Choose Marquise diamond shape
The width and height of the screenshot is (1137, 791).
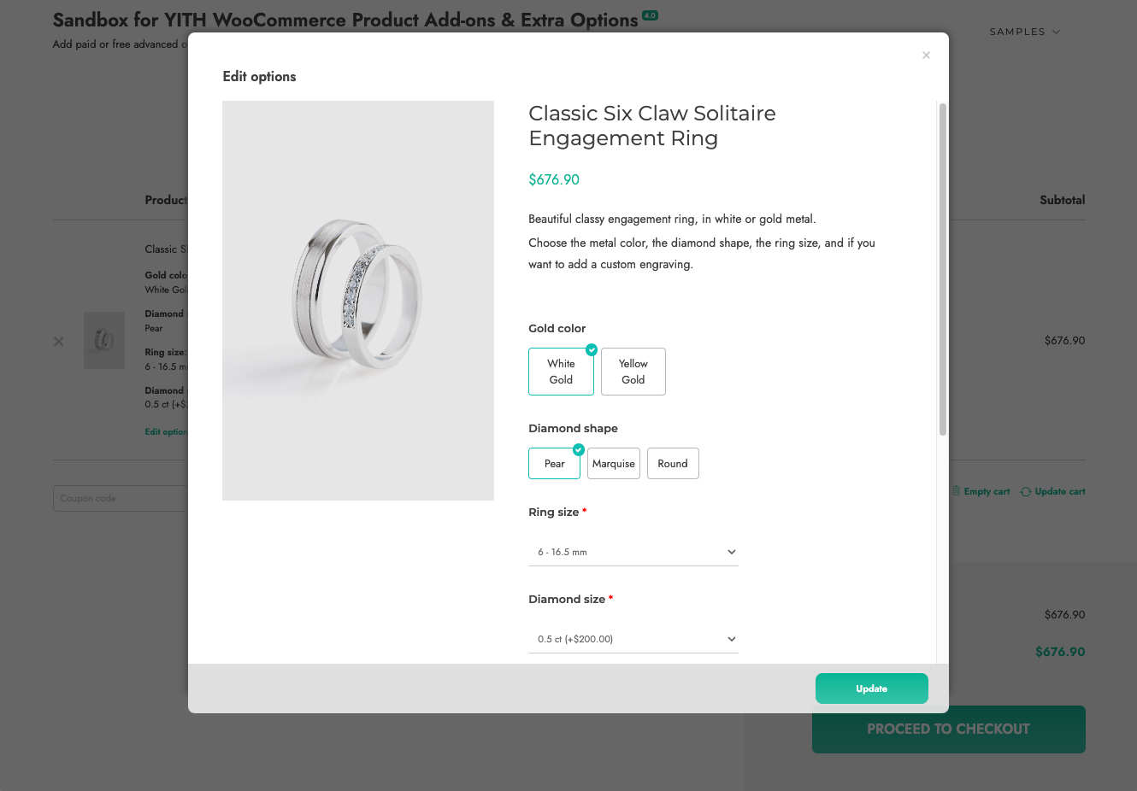coord(613,464)
